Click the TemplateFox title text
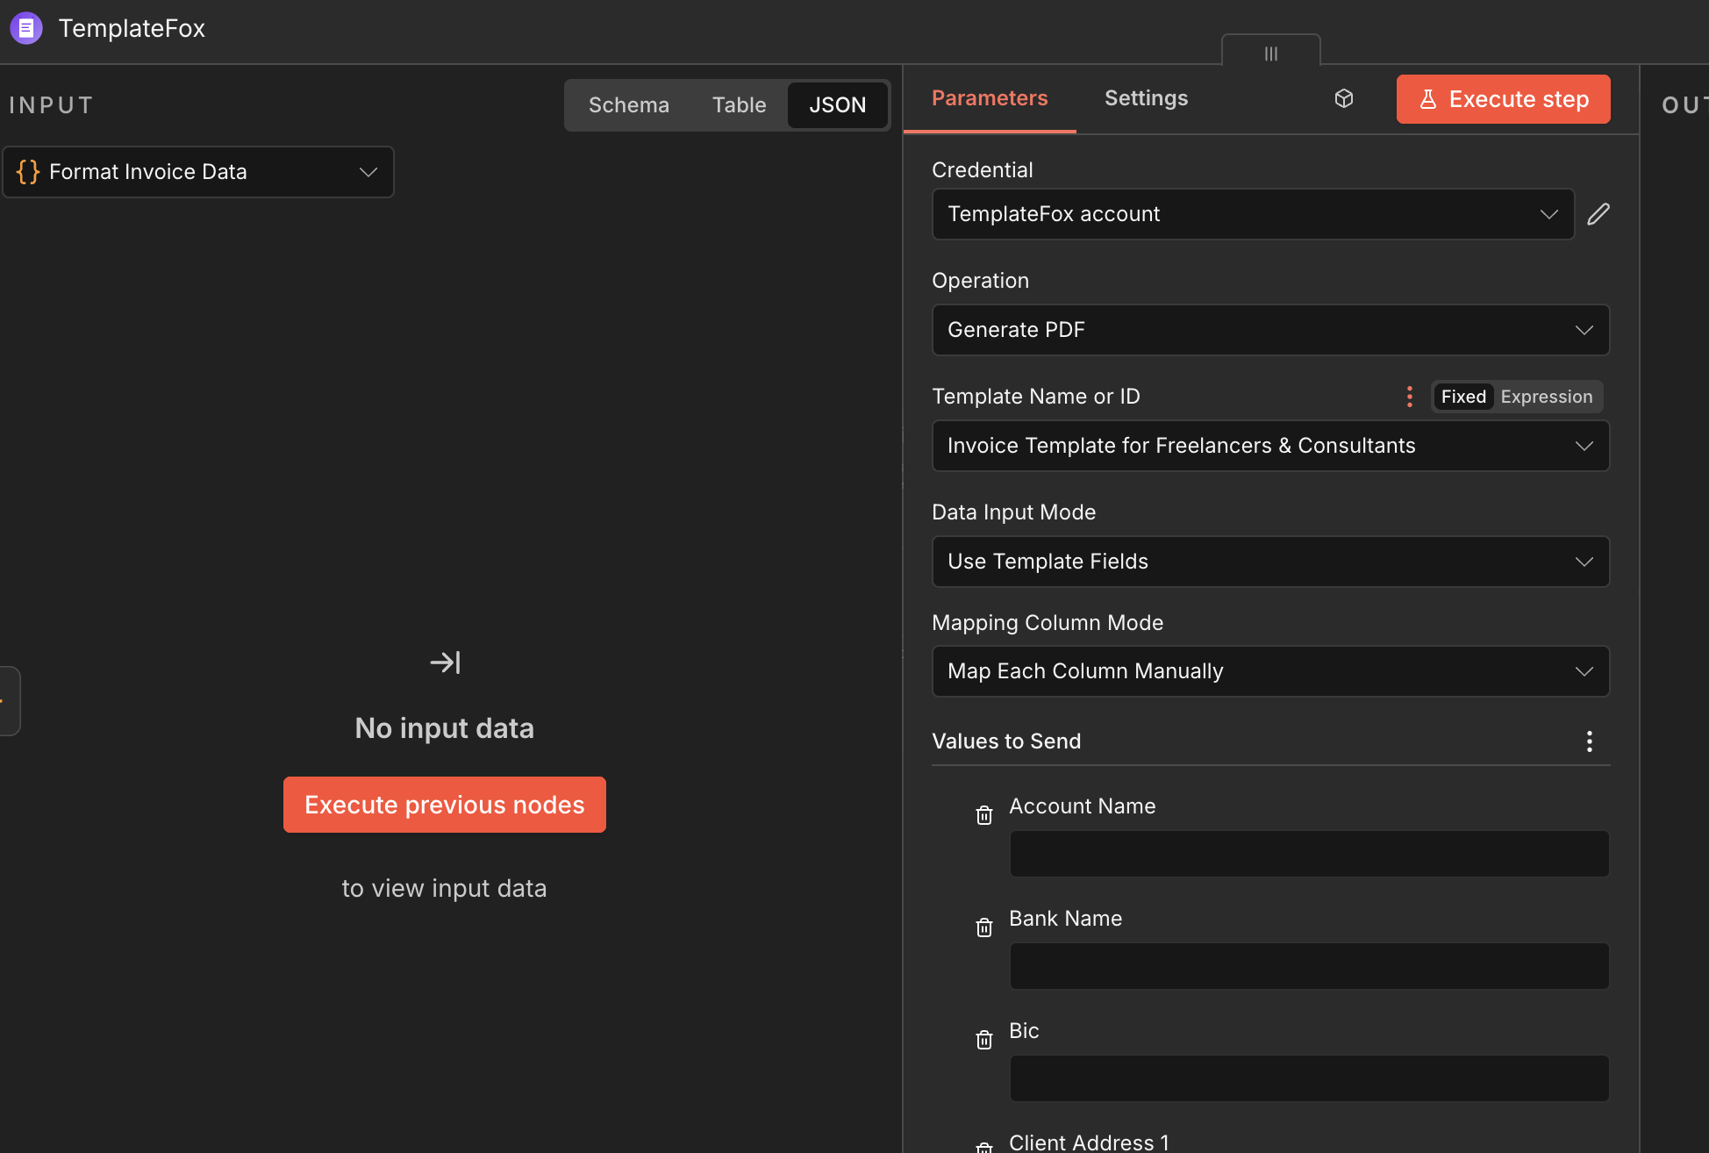This screenshot has height=1153, width=1709. coord(132,28)
